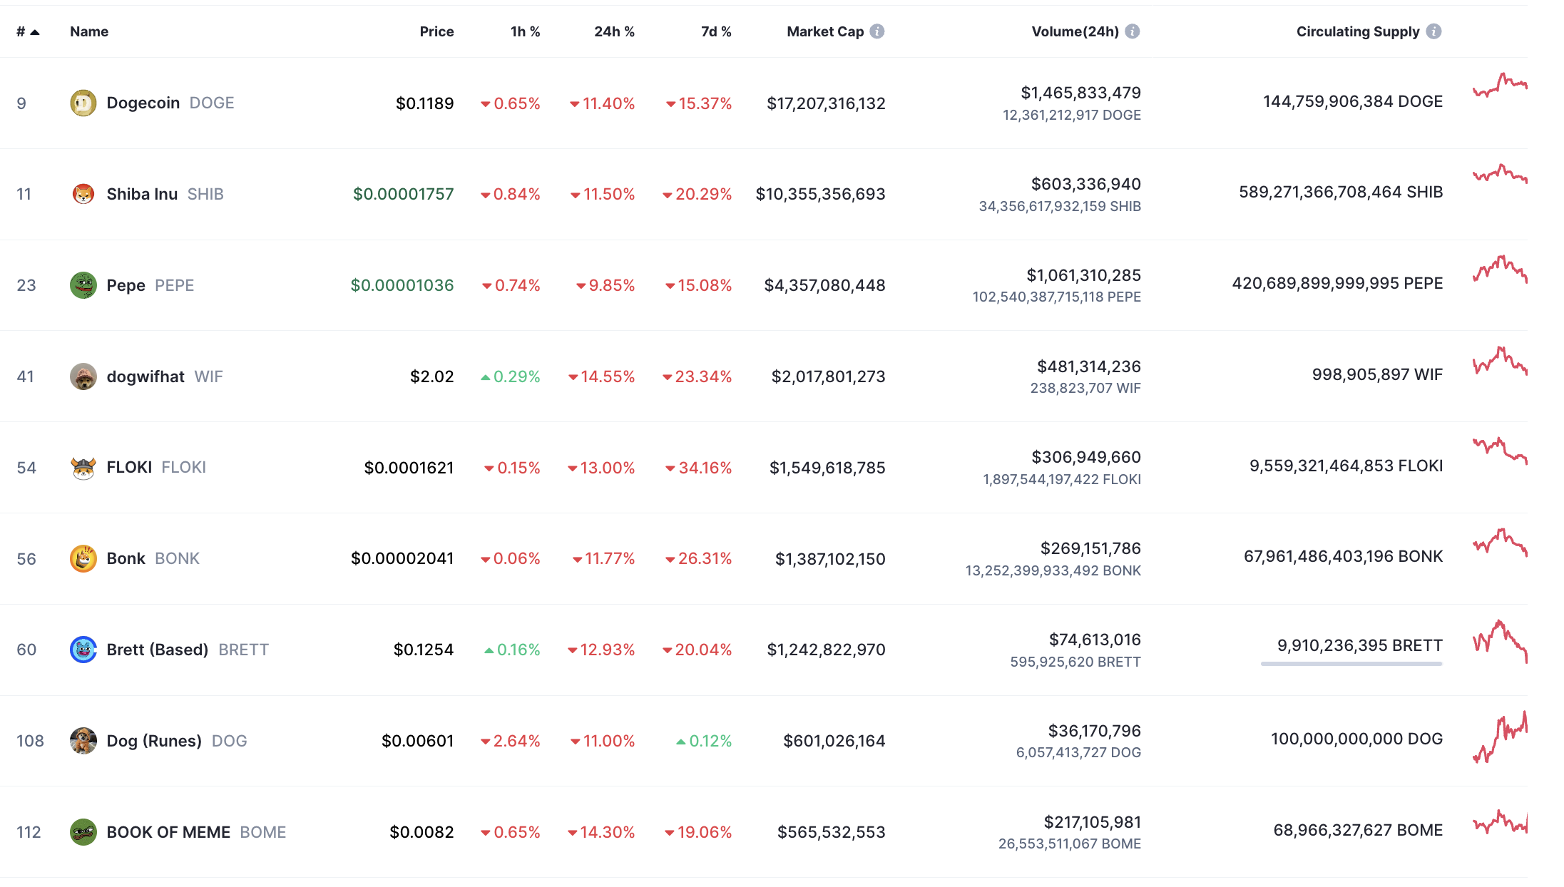Click the Circulating Supply info icon
This screenshot has width=1564, height=887.
[1433, 31]
